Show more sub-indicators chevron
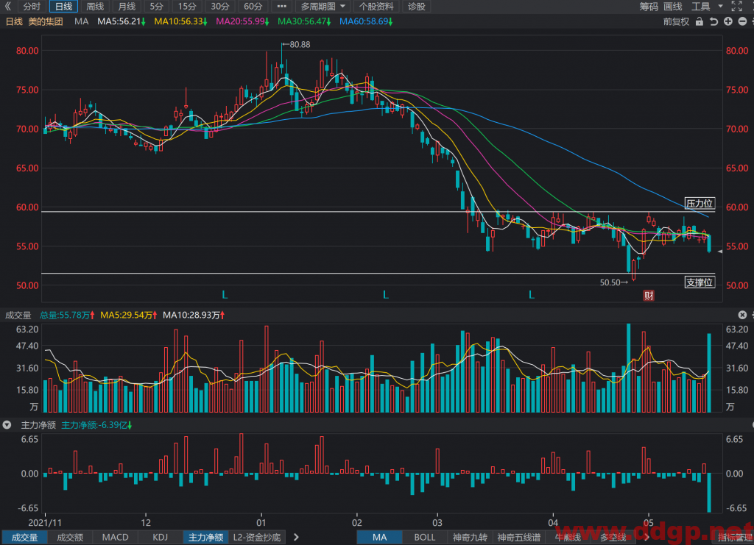This screenshot has width=754, height=545. click(x=296, y=538)
